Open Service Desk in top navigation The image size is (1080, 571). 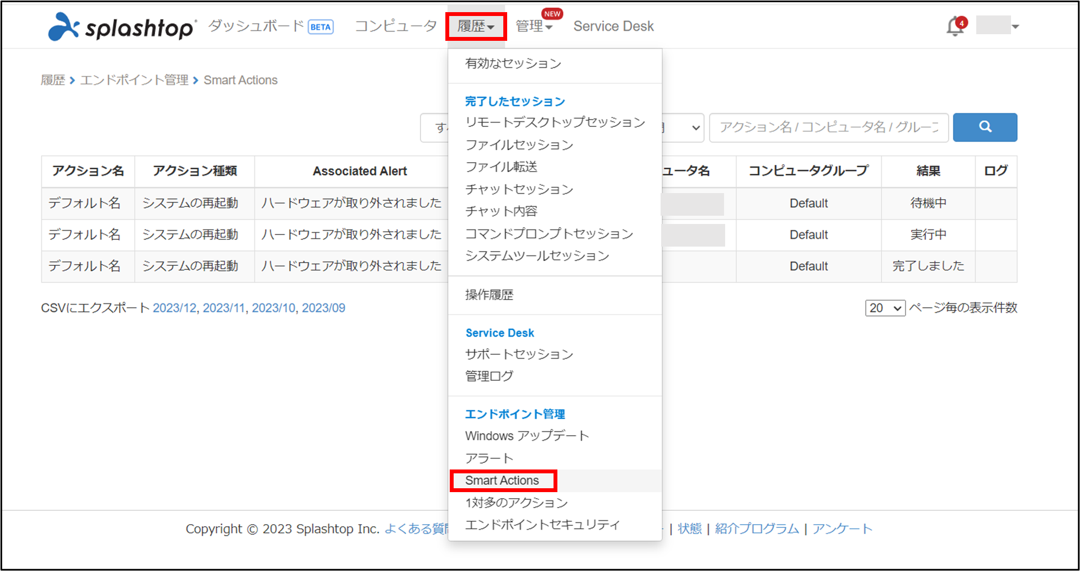pyautogui.click(x=613, y=26)
